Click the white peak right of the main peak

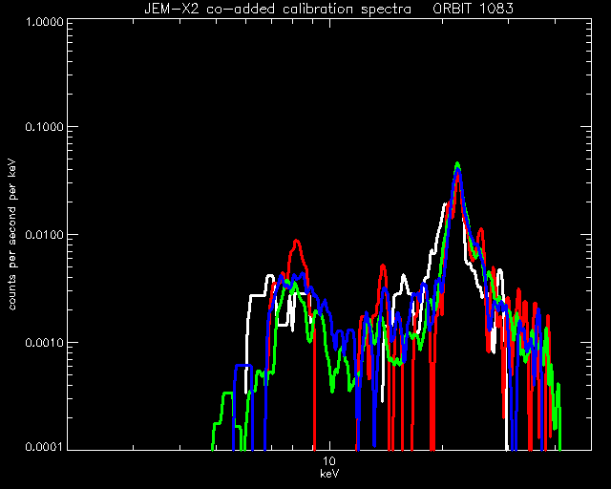[499, 270]
